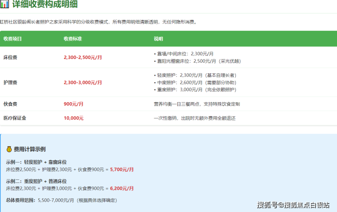
Task: Click the money bag icon
Action: click(x=9, y=149)
